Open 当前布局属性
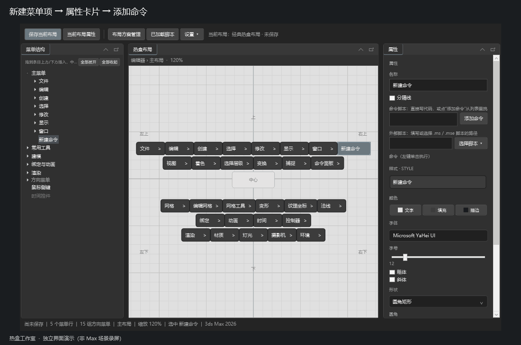Image resolution: width=521 pixels, height=345 pixels. [x=81, y=34]
